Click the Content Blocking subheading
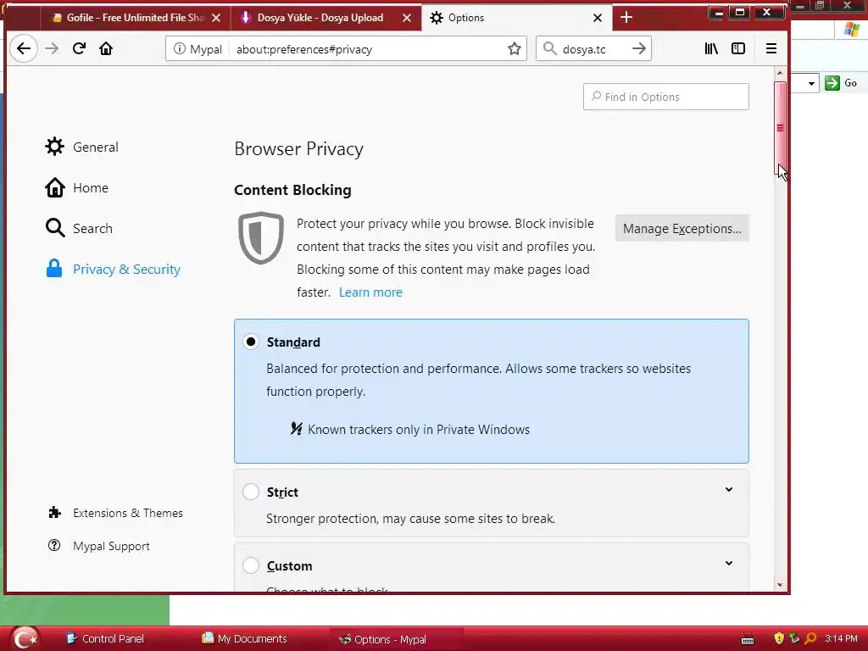Viewport: 868px width, 651px height. [x=292, y=190]
